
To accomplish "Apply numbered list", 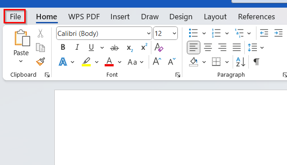I will tap(216, 33).
